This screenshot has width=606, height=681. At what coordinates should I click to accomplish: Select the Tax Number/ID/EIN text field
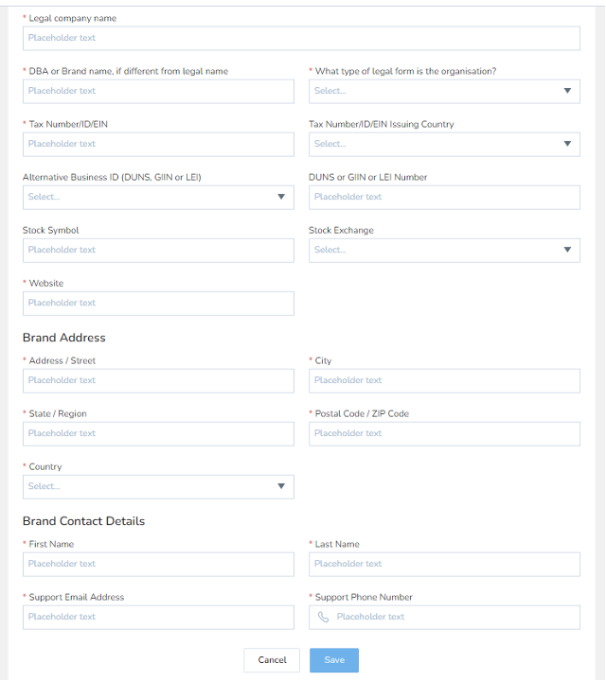tap(158, 144)
